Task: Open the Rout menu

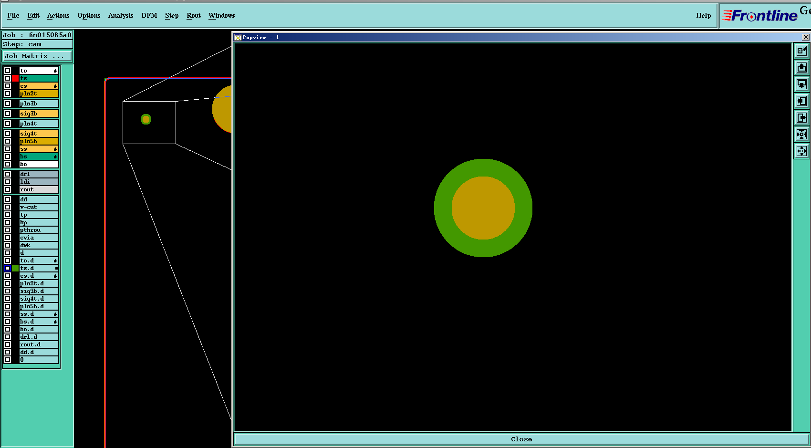Action: tap(194, 15)
